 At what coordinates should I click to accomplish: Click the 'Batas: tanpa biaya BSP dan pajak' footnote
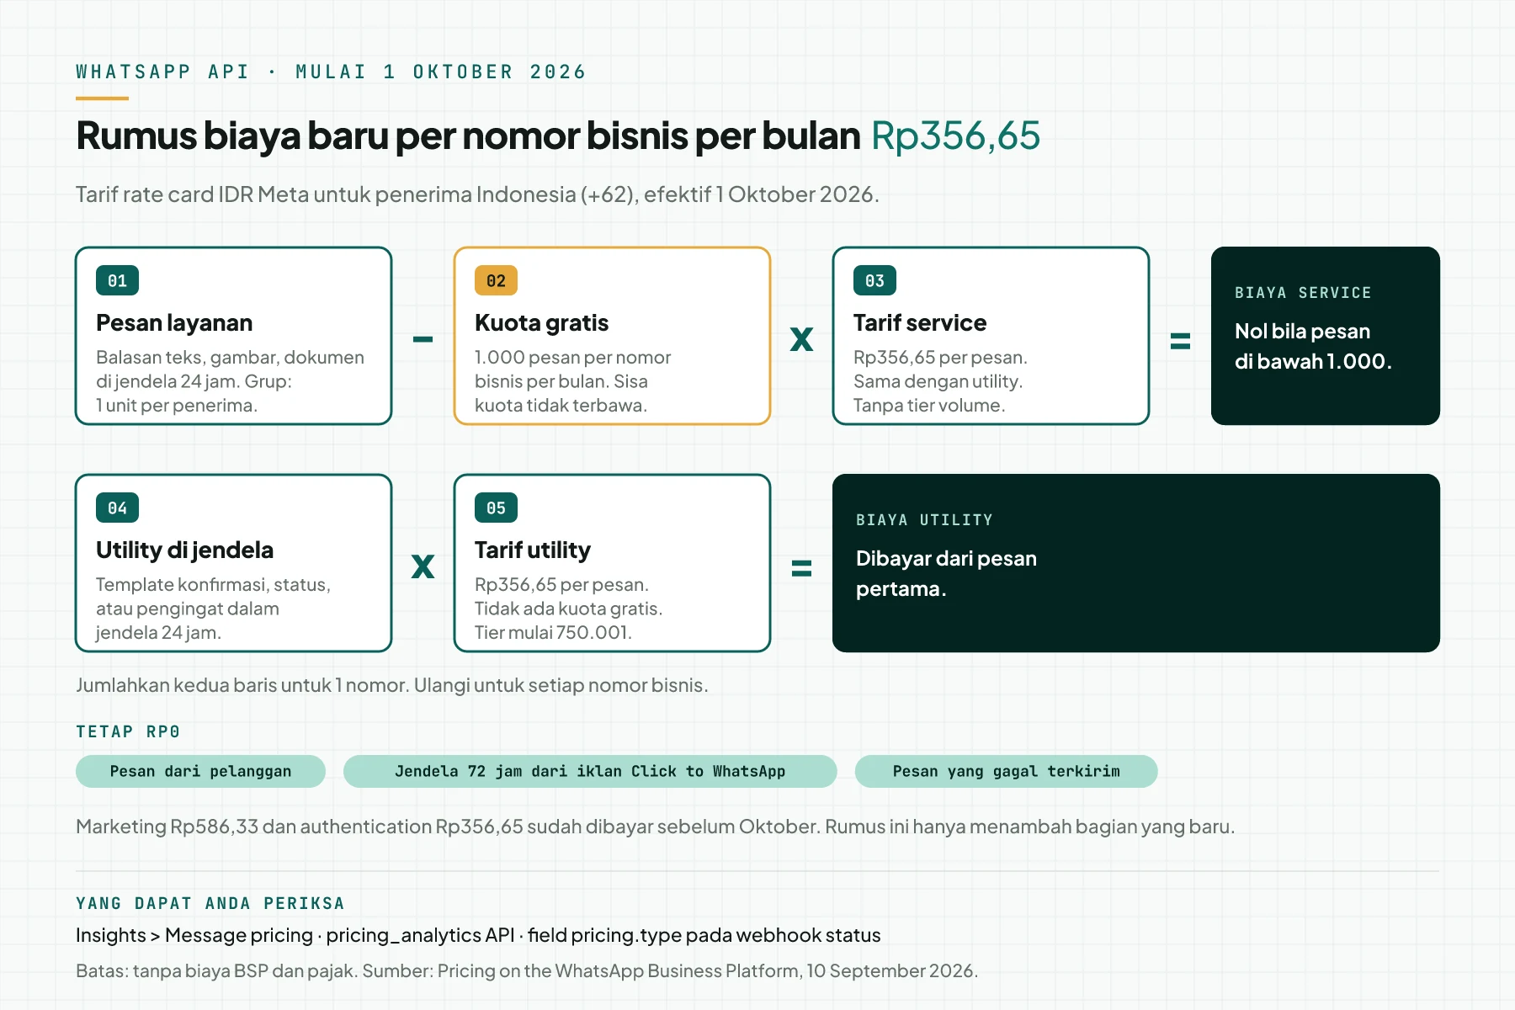pos(527,970)
